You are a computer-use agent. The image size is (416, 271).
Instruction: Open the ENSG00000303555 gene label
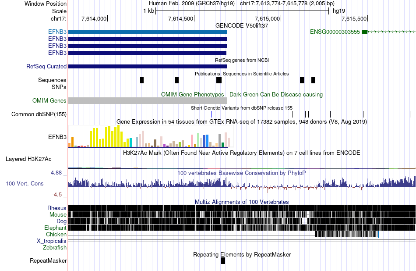pos(335,32)
